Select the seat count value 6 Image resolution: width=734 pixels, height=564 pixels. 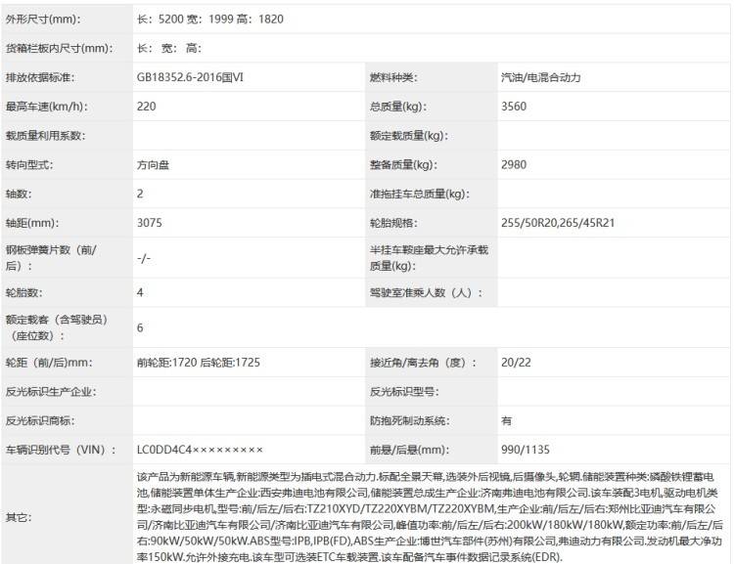click(140, 327)
